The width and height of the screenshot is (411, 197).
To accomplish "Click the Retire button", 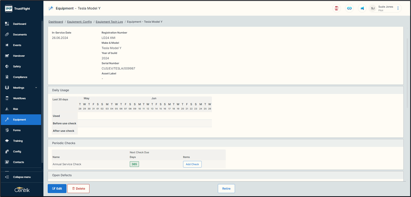I will (226, 189).
